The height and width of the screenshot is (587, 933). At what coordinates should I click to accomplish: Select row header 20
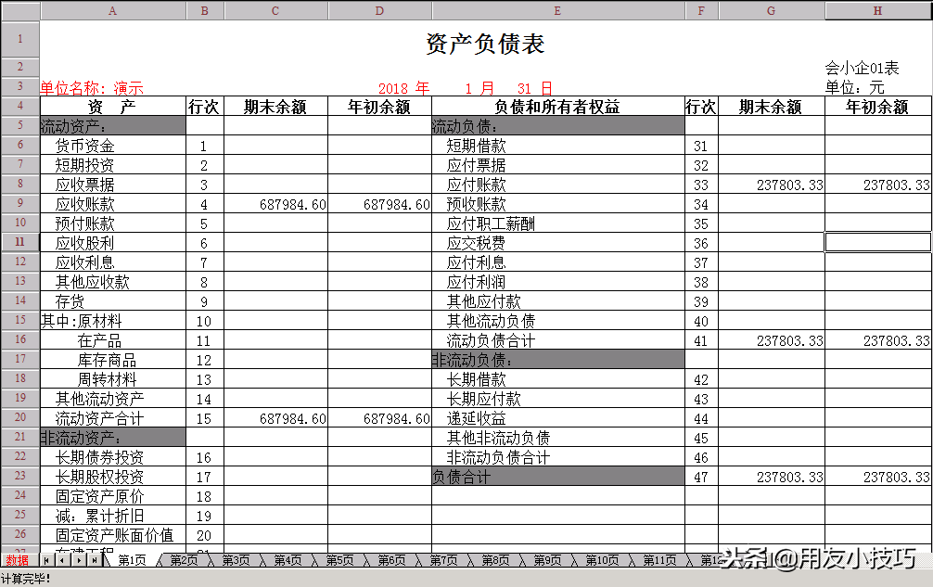(20, 417)
